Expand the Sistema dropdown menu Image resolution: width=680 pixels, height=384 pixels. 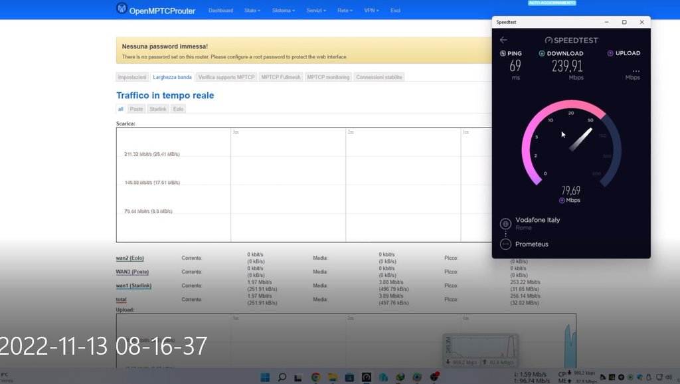283,11
